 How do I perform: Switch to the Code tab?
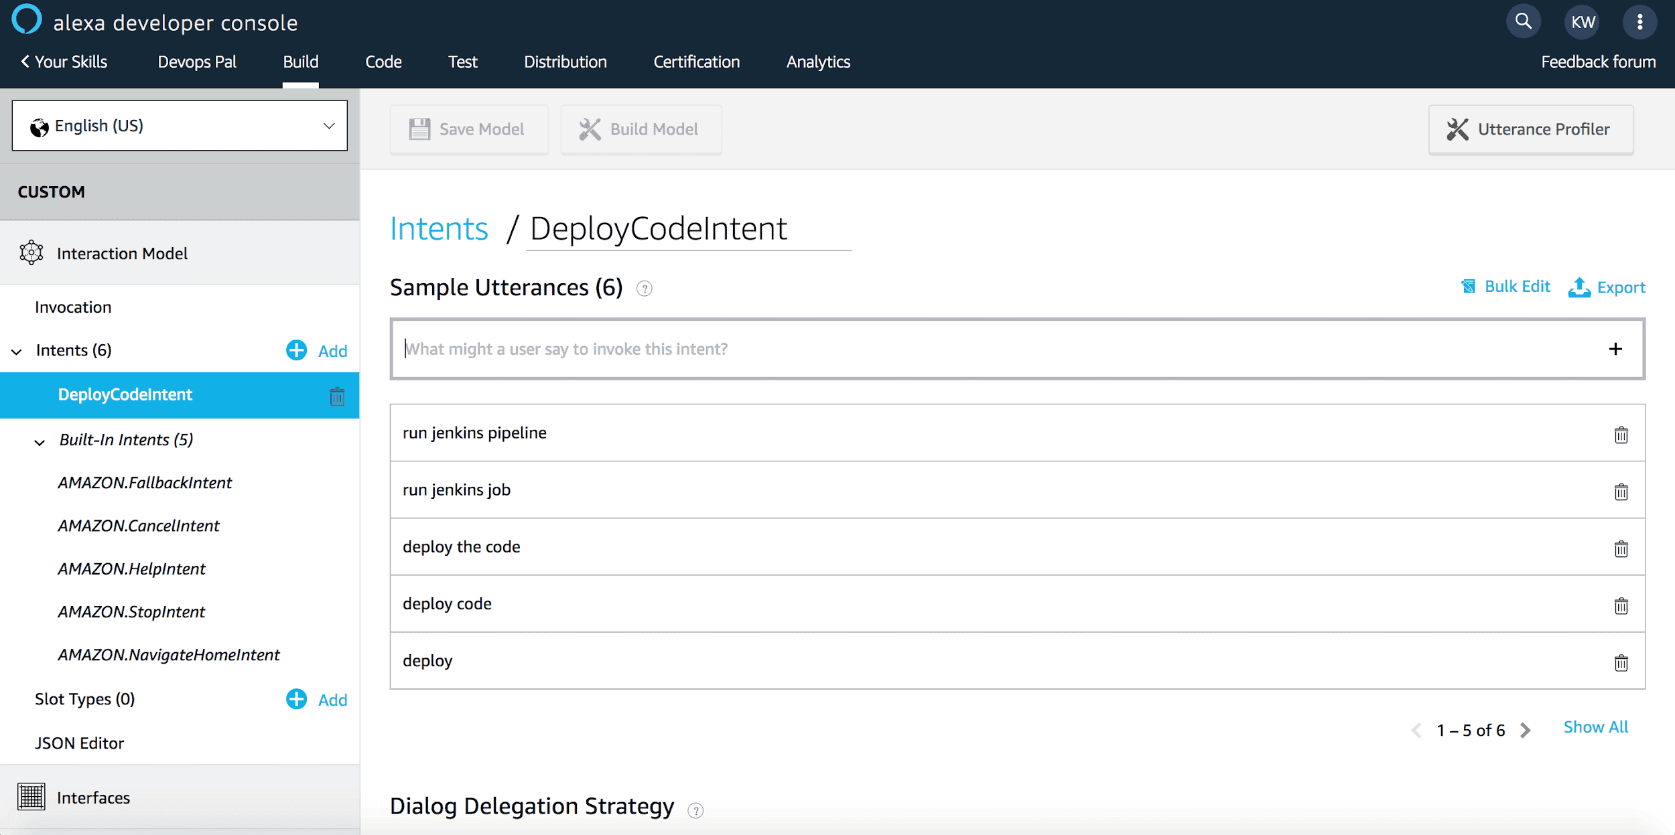pyautogui.click(x=383, y=62)
